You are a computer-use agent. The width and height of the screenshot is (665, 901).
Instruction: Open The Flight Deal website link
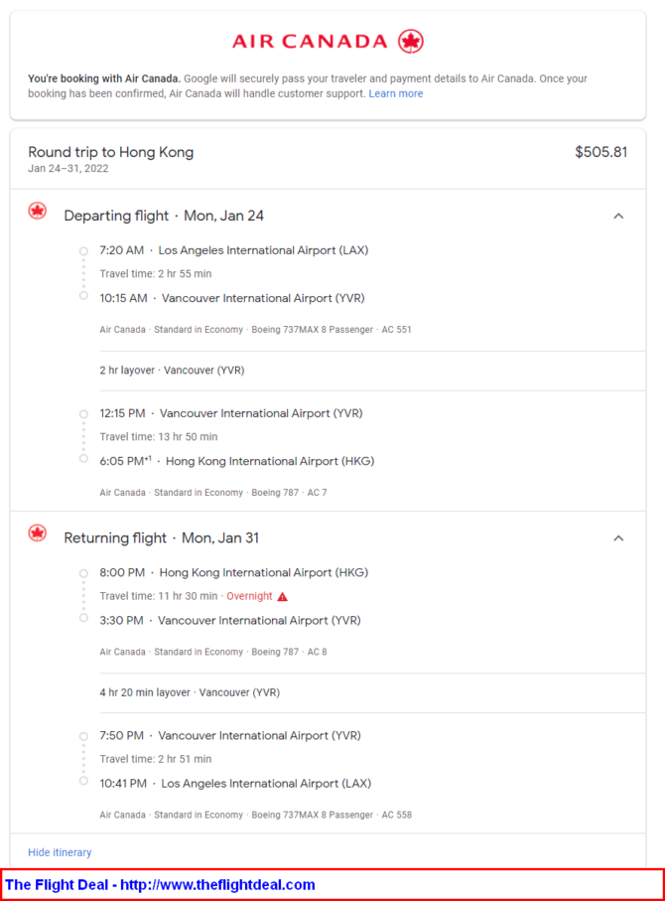160,884
